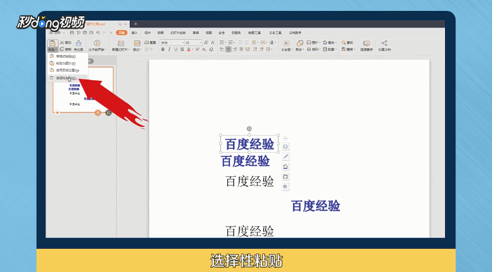Open the 替换 replace dropdown
Screen dimensions: 492x272
coord(348,49)
